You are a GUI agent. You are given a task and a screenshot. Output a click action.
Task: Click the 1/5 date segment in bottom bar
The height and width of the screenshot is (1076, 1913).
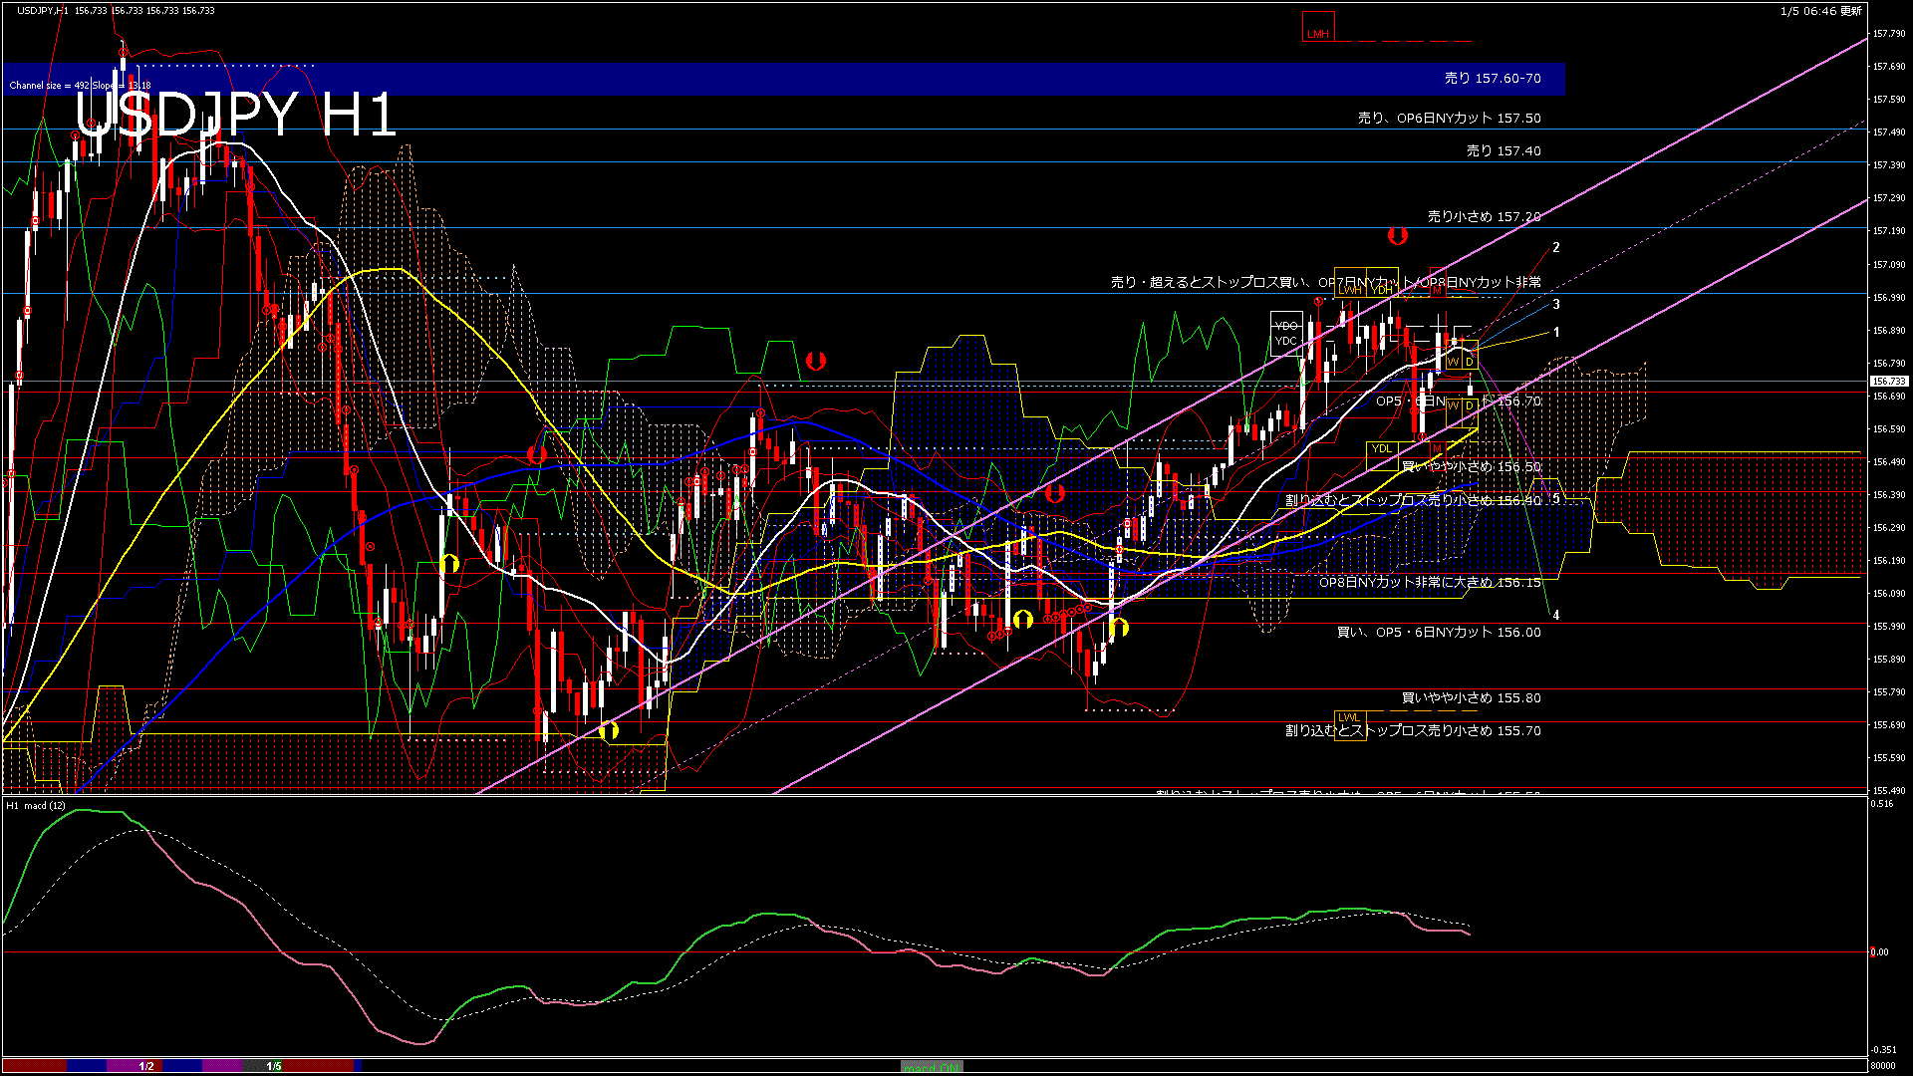274,1066
